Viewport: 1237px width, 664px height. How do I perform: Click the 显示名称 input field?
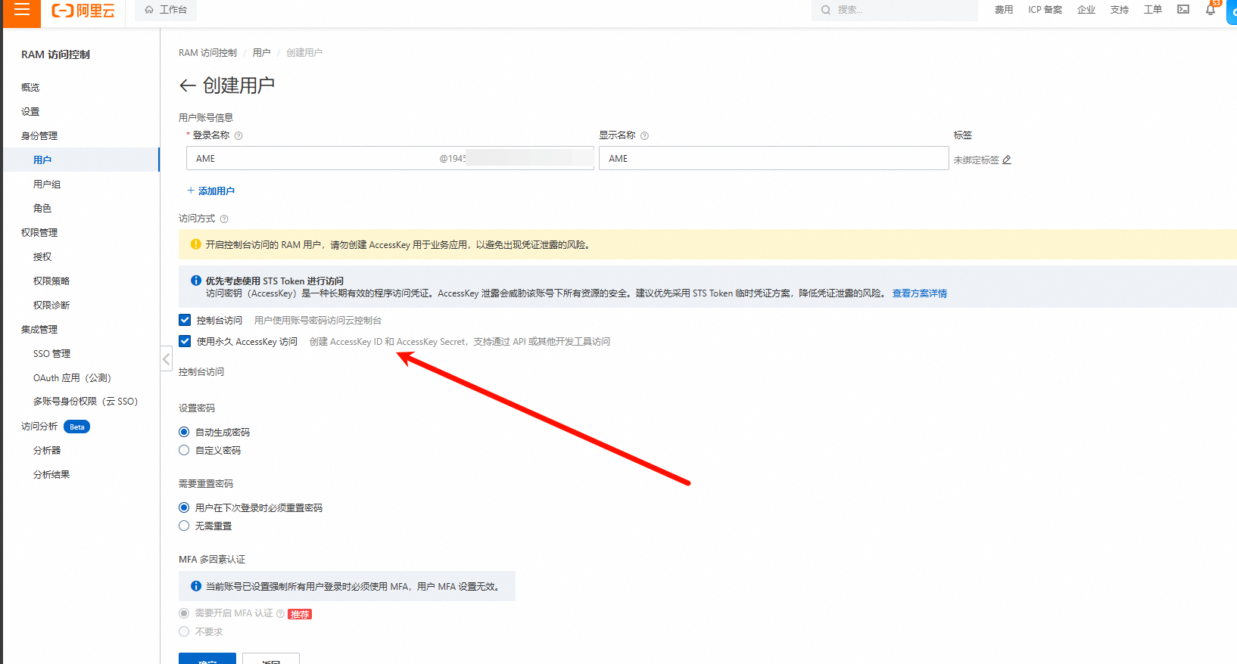[x=774, y=158]
